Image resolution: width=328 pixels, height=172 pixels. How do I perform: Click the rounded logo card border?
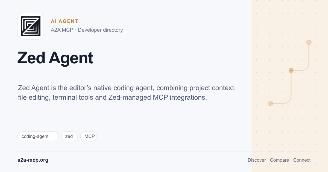coord(31,26)
